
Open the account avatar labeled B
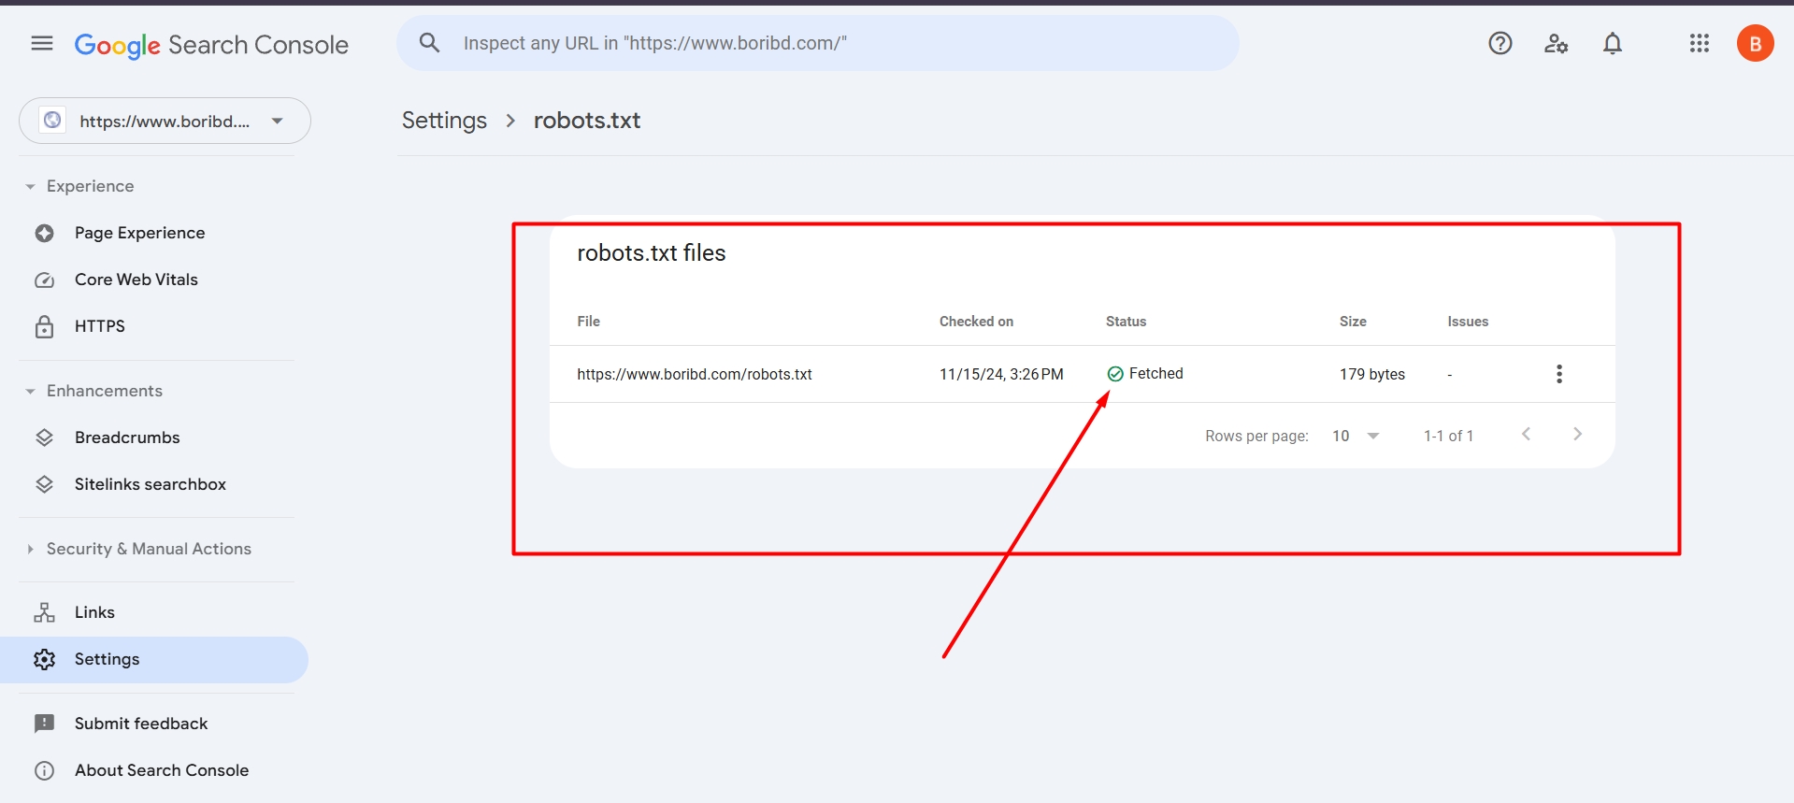(x=1755, y=44)
